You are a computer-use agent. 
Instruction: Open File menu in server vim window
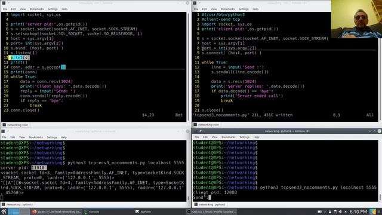tap(5, 9)
